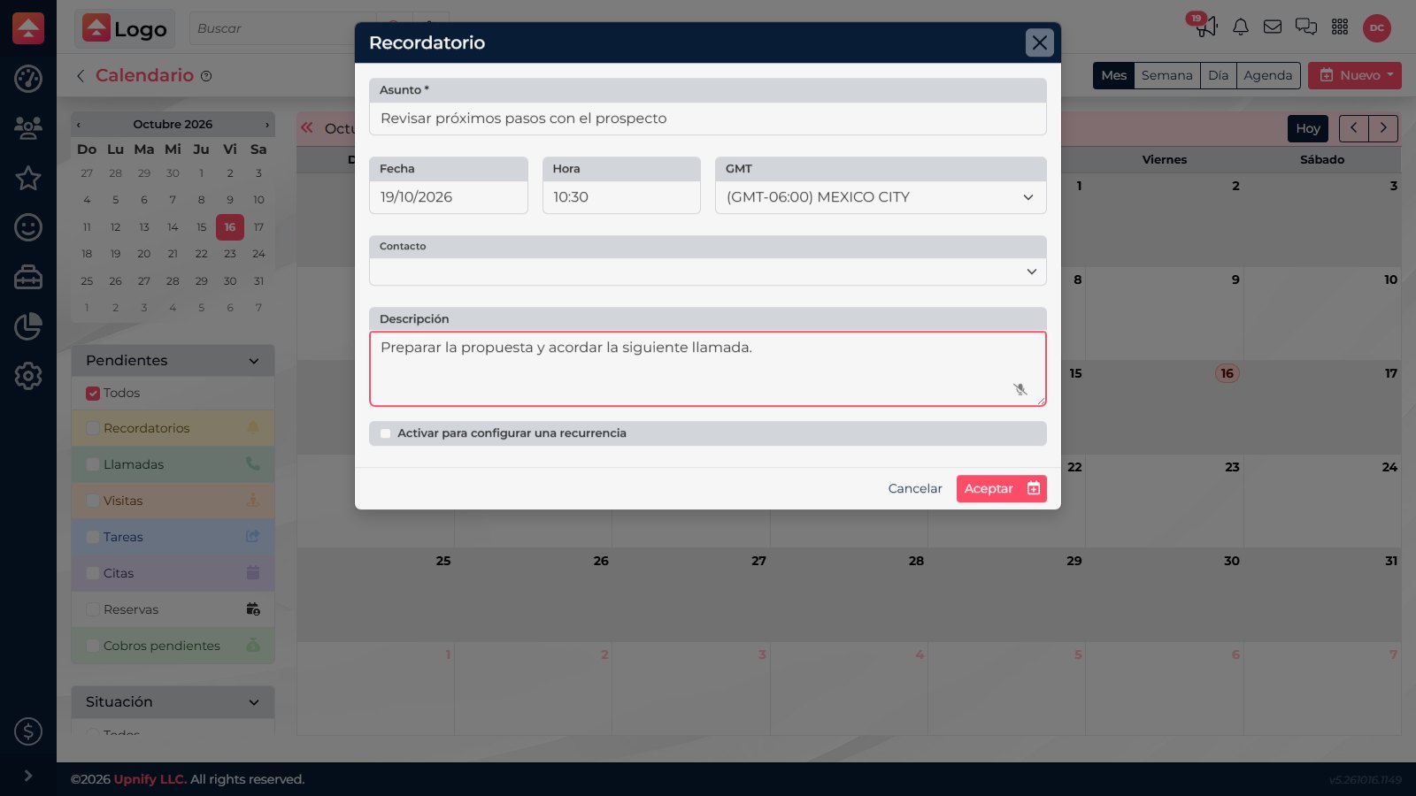Click Cancelar in the Recordatorio dialog

(x=915, y=489)
